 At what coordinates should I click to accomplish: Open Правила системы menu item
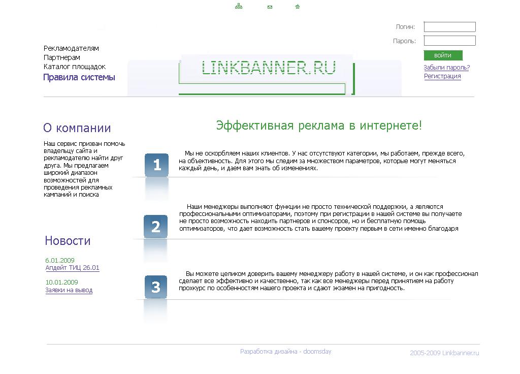coord(79,77)
